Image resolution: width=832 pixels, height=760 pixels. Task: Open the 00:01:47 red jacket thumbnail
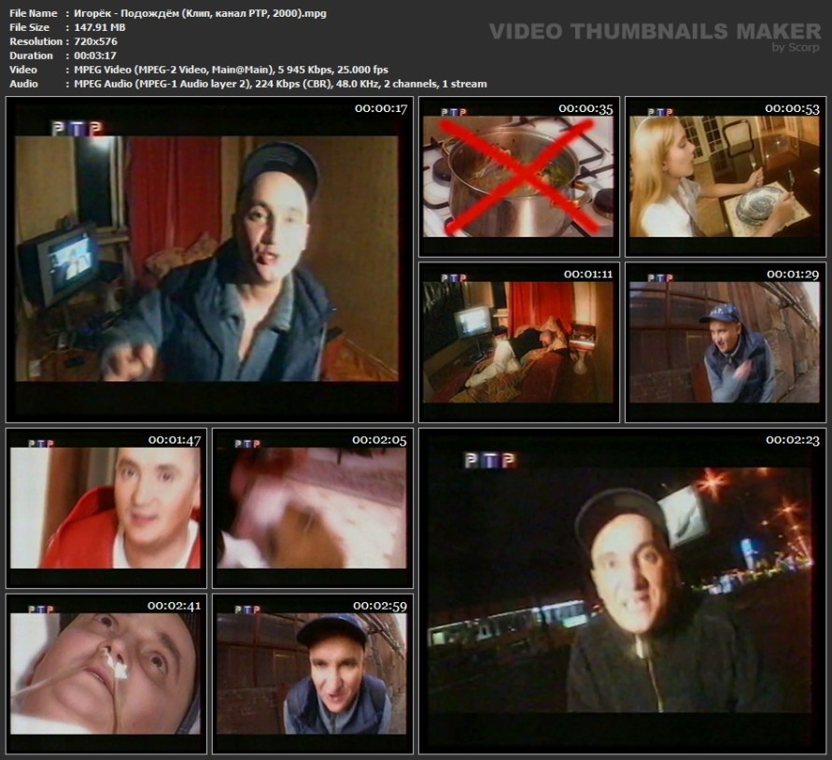pyautogui.click(x=106, y=509)
